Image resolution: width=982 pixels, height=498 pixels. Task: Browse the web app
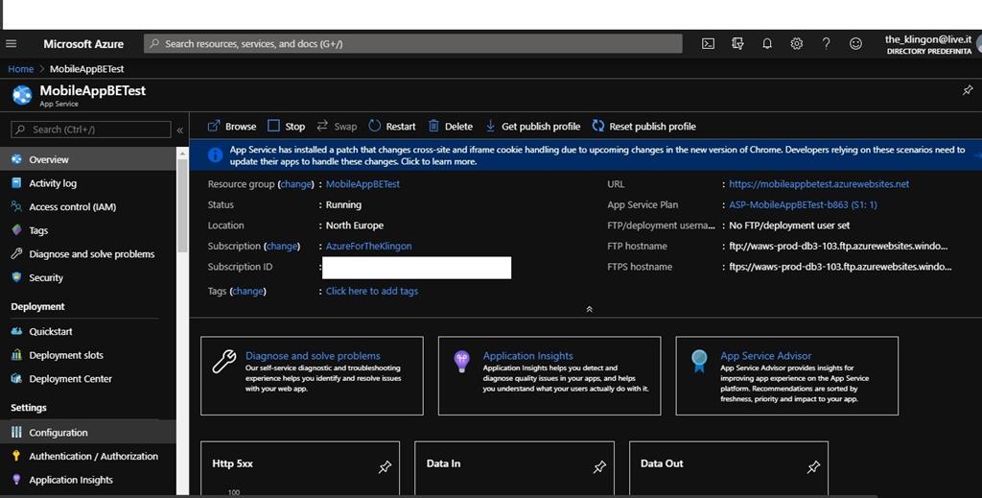click(232, 127)
